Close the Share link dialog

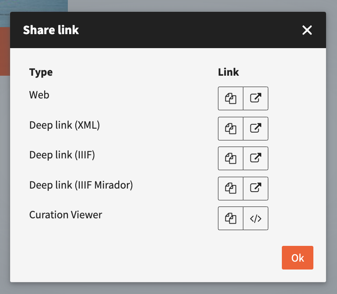307,30
